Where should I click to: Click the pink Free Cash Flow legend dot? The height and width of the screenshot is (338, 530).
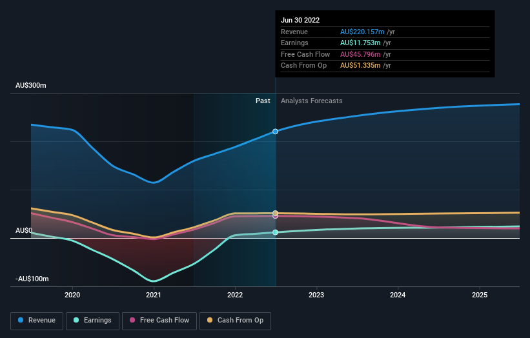click(x=132, y=320)
